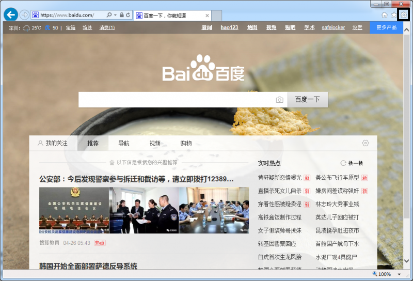
Task: Open the browser Tools gear icon
Action: [x=404, y=15]
